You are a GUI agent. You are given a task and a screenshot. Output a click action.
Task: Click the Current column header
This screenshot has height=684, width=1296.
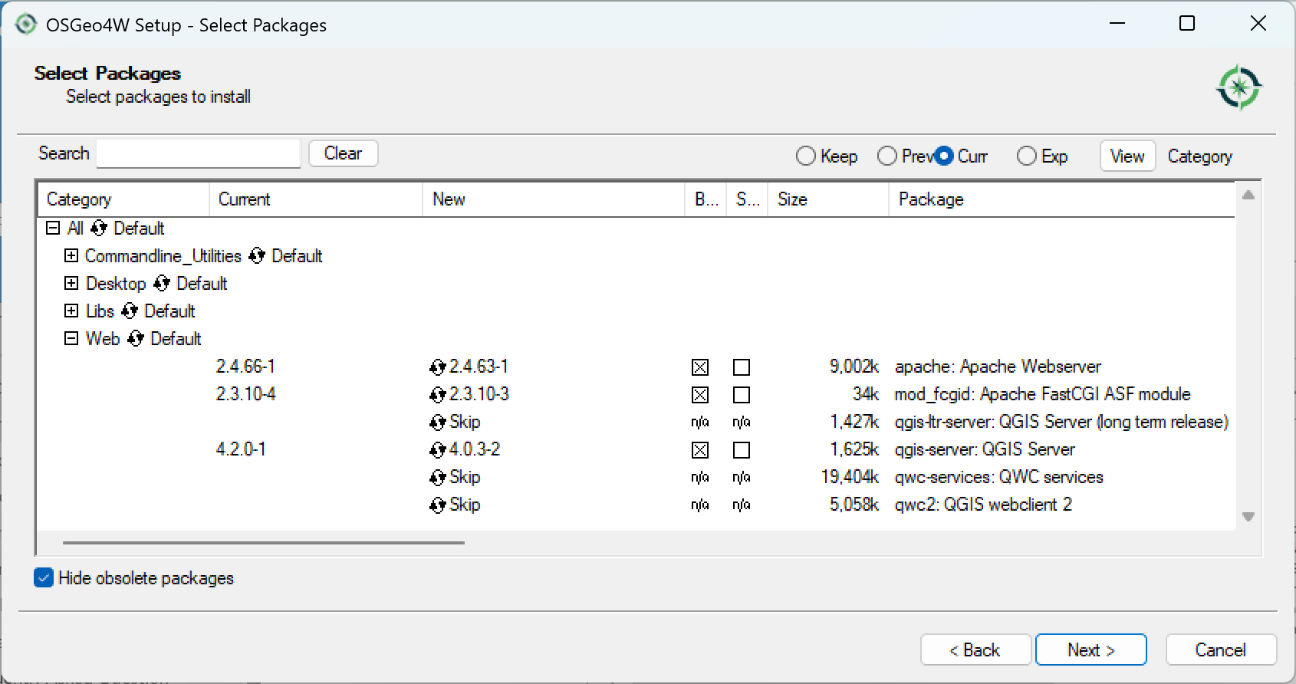(316, 199)
